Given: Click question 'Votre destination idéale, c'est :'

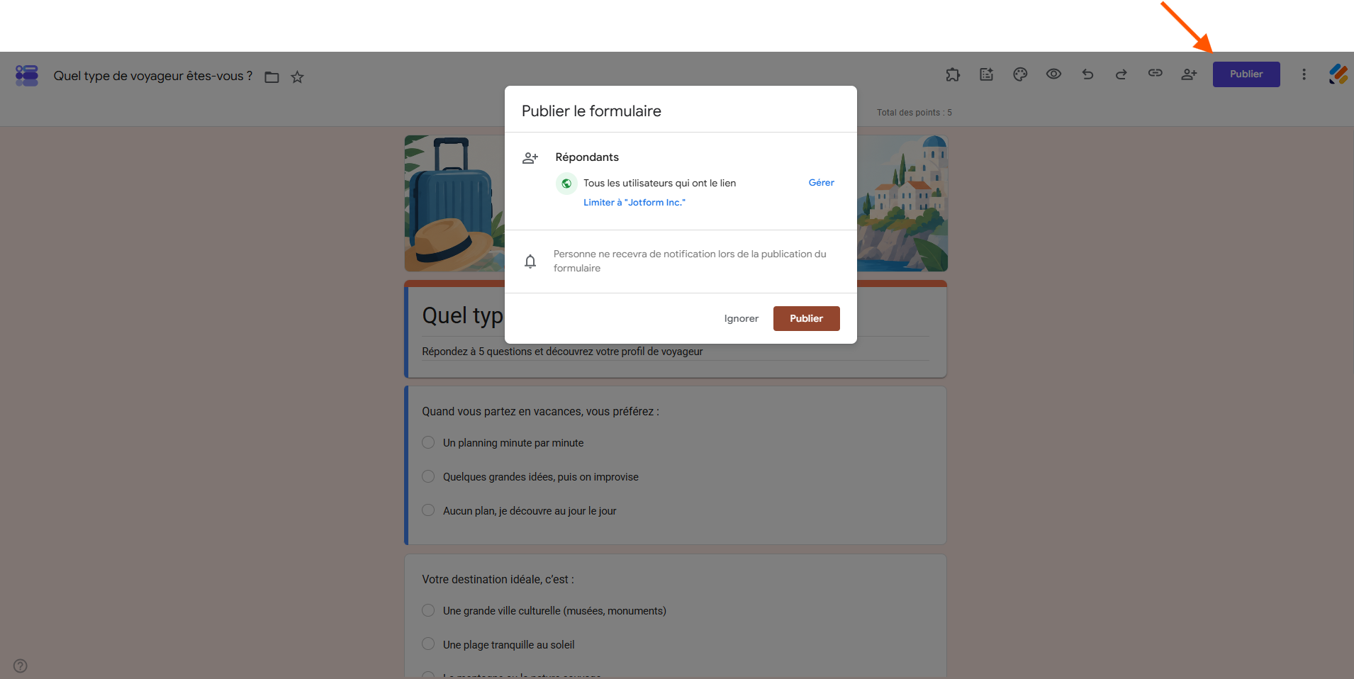Looking at the screenshot, I should (x=498, y=580).
